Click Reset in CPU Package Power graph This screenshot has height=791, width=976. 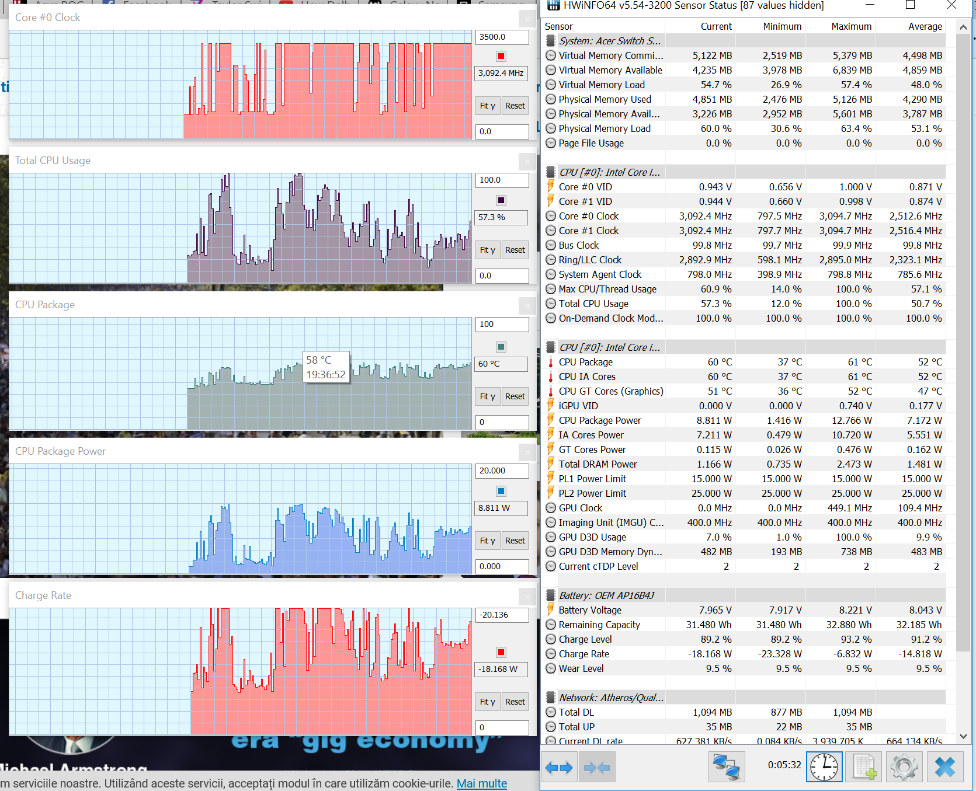[x=515, y=541]
